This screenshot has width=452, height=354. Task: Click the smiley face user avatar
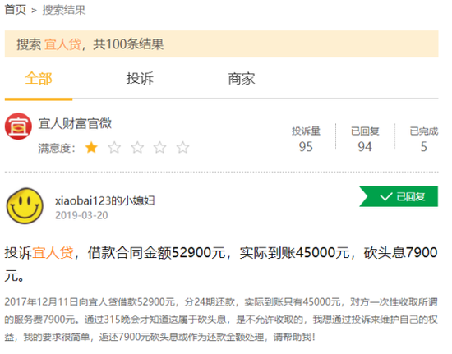tap(25, 205)
